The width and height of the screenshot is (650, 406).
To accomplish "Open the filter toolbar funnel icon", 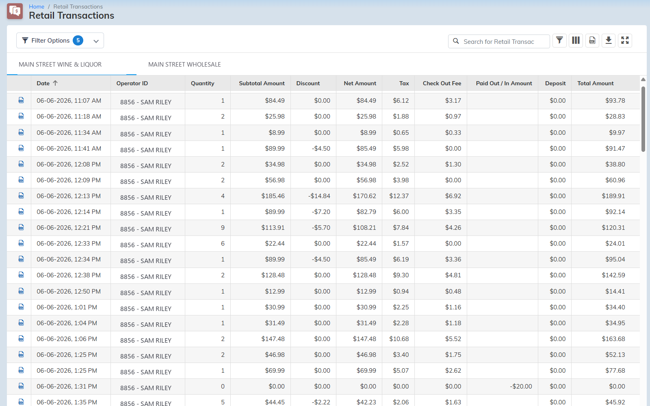I will [559, 40].
